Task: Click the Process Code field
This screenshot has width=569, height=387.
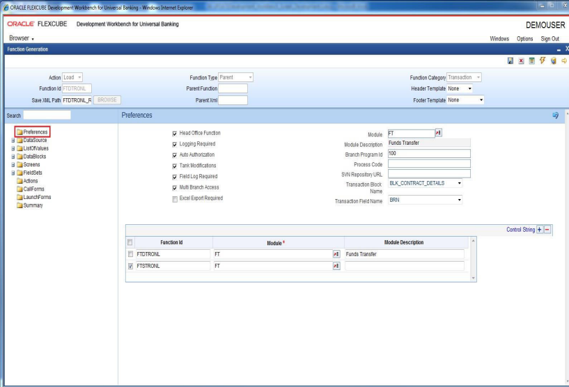Action: pos(429,164)
